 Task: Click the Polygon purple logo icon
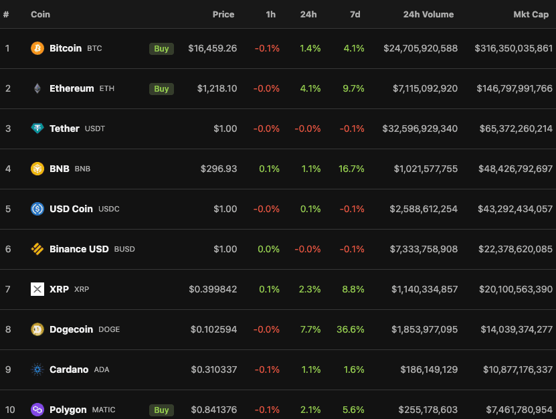pyautogui.click(x=37, y=410)
